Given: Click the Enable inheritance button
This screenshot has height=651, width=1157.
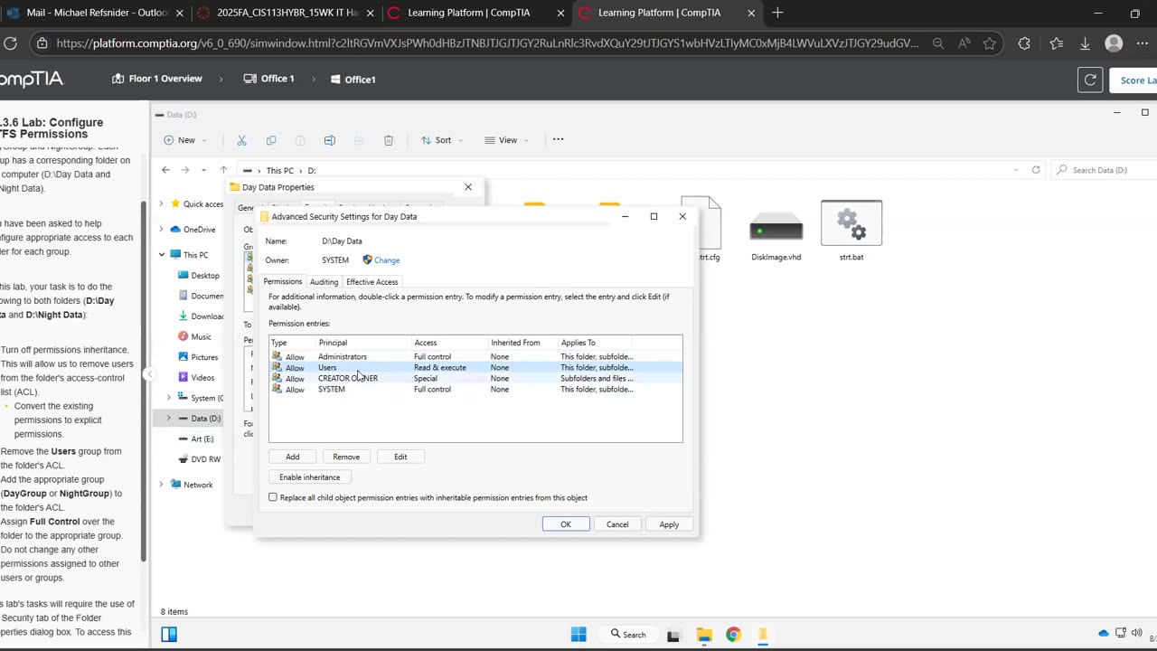Looking at the screenshot, I should point(310,477).
